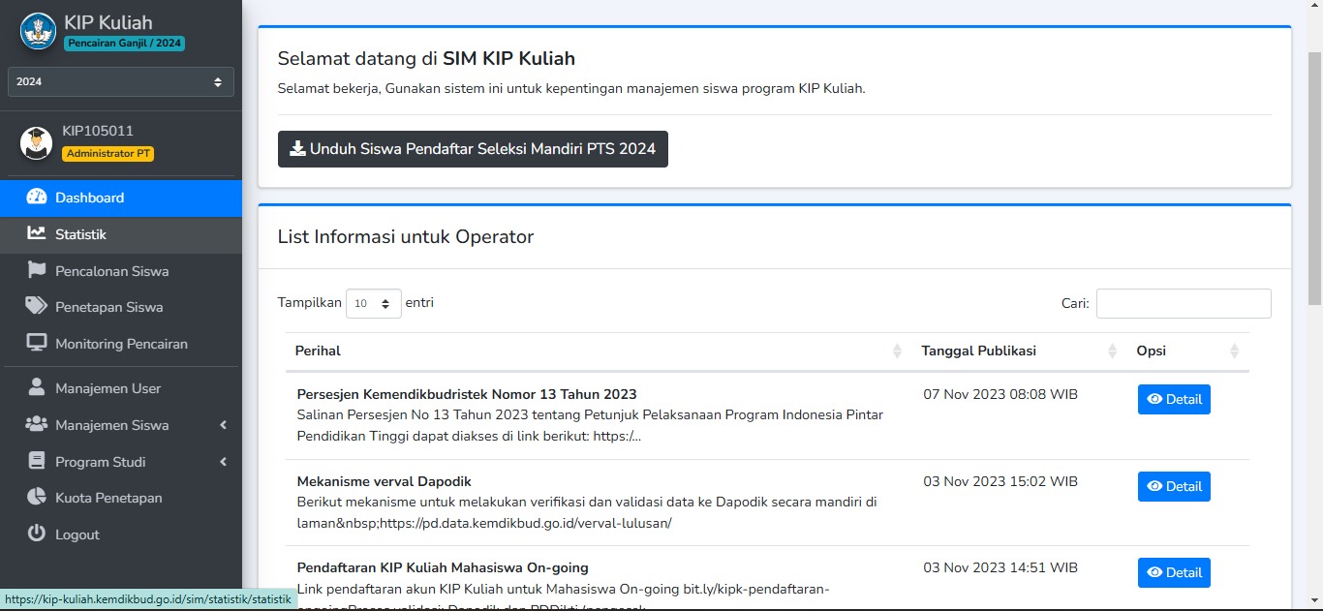Click the Penetapan Siswa tags icon
Screen dimensions: 1323x611
(x=37, y=306)
